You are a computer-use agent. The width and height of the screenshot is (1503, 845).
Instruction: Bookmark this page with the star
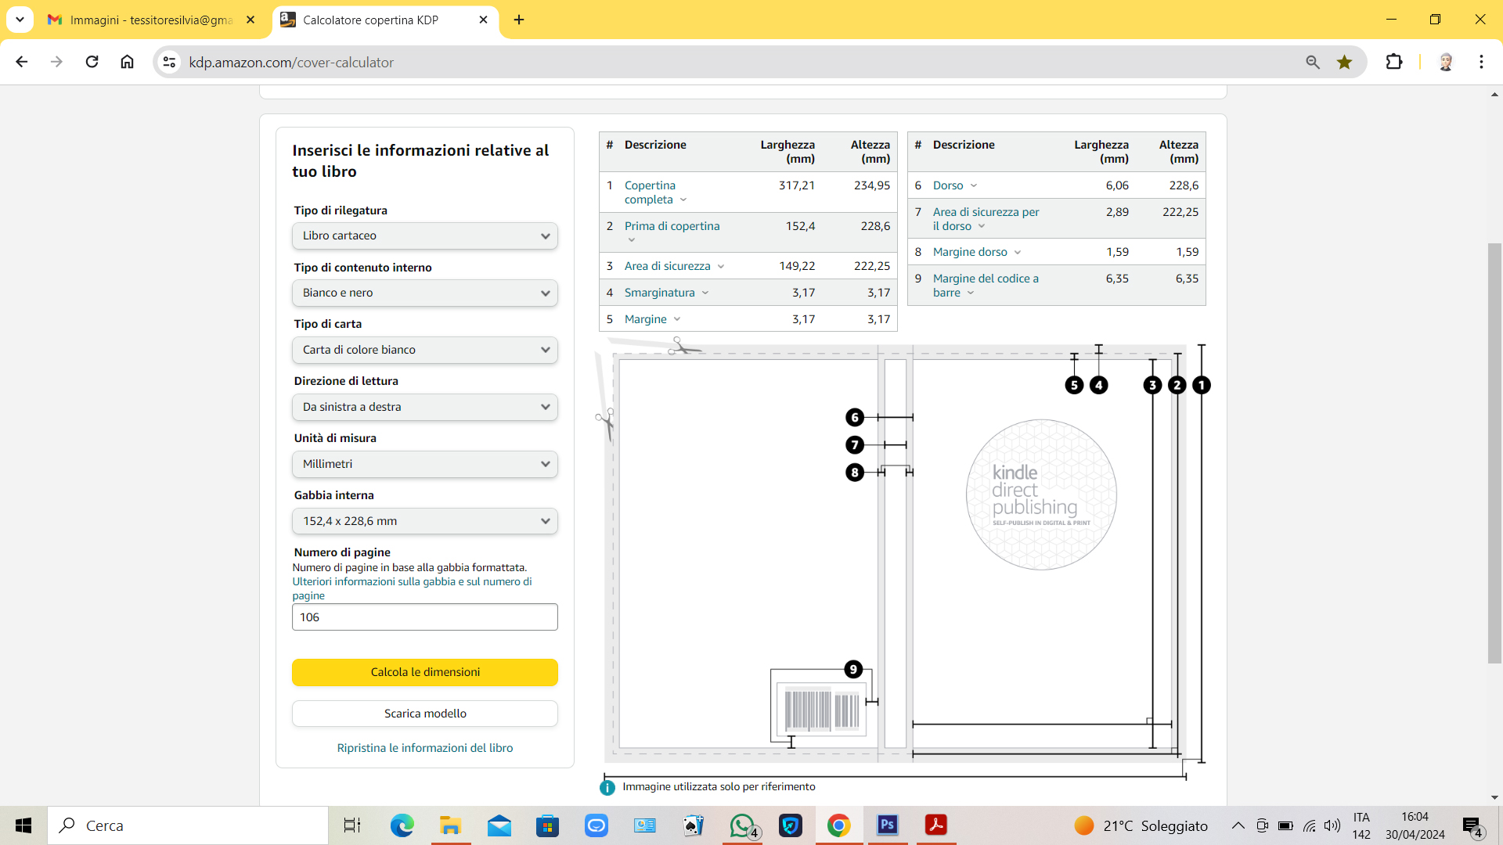click(x=1345, y=62)
